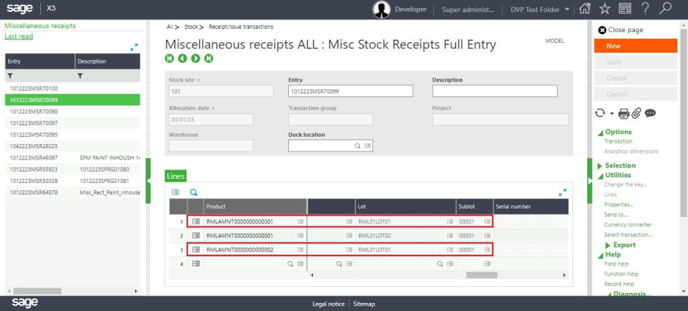This screenshot has width=688, height=311.
Task: Click Close page
Action: point(621,29)
